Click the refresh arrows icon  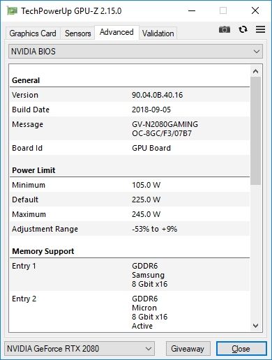(x=243, y=29)
